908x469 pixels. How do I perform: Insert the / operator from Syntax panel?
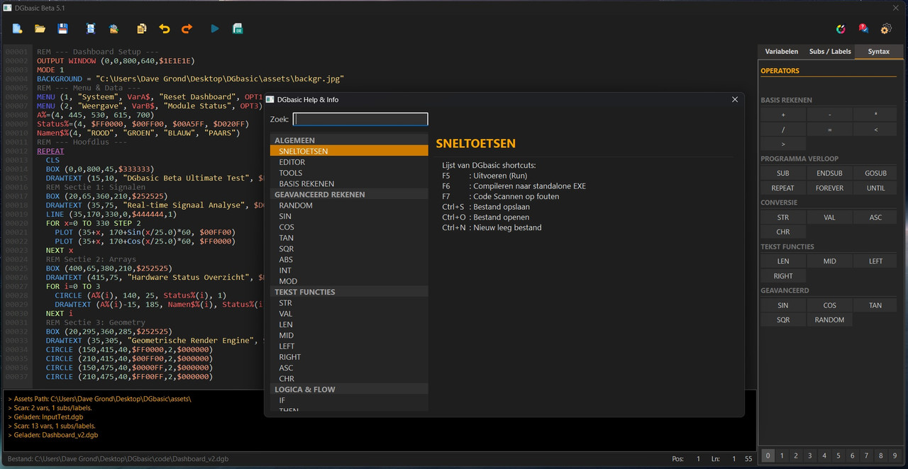[783, 130]
